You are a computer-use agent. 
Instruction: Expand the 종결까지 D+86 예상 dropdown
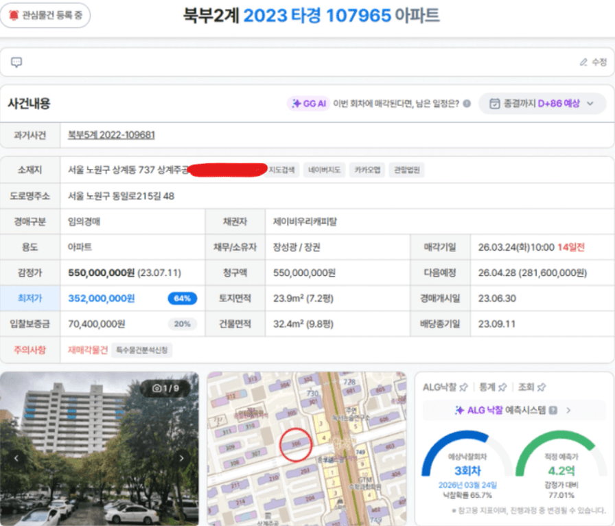(x=542, y=104)
